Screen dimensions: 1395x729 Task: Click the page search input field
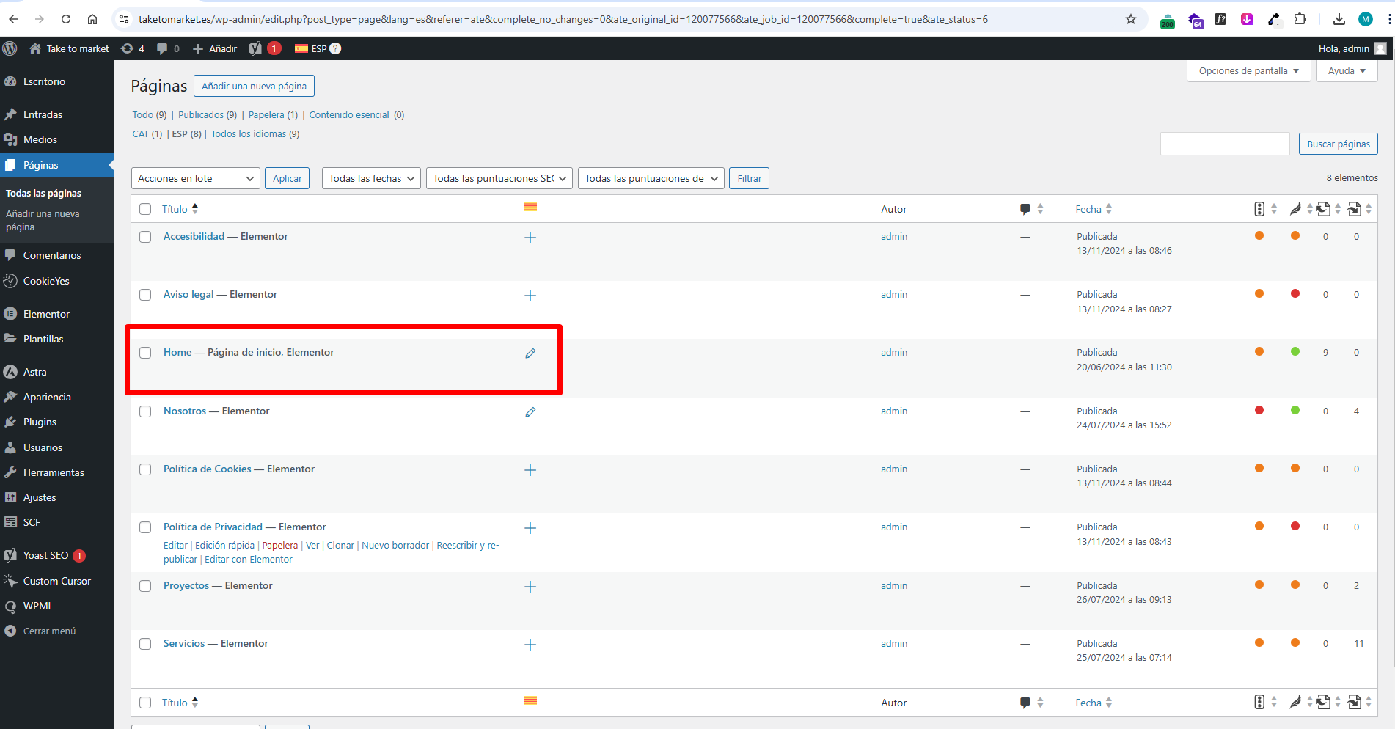tap(1224, 144)
